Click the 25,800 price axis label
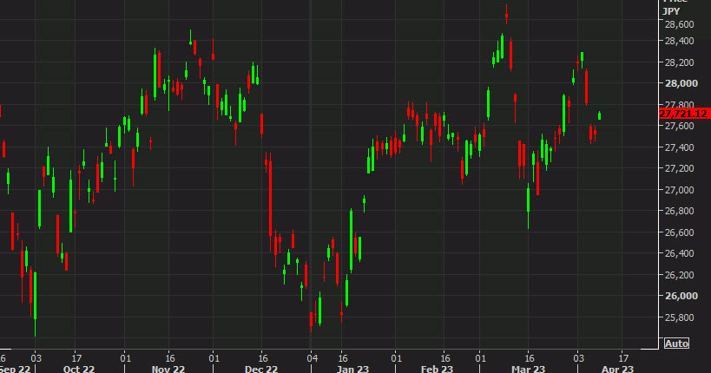 click(679, 317)
